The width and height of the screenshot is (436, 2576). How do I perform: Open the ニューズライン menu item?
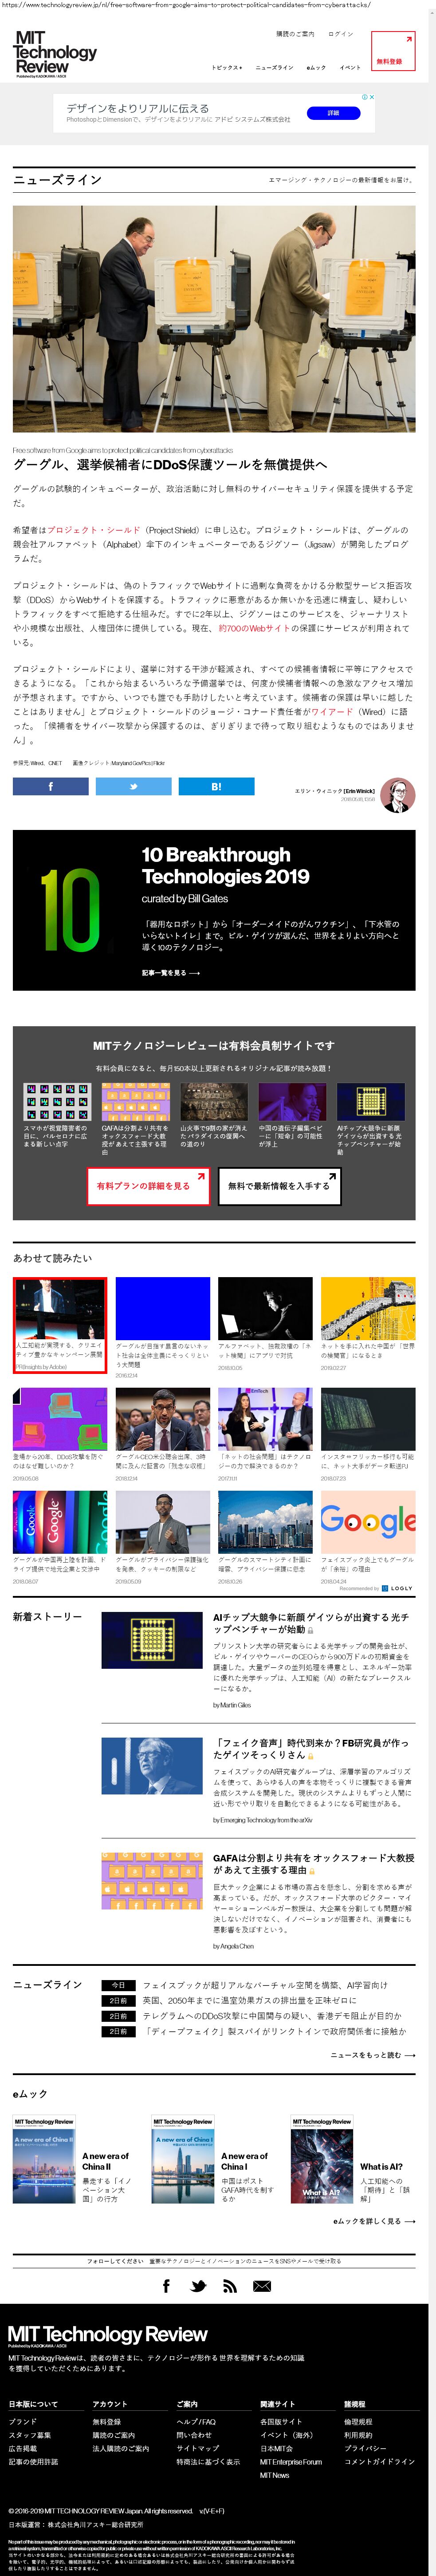point(275,68)
